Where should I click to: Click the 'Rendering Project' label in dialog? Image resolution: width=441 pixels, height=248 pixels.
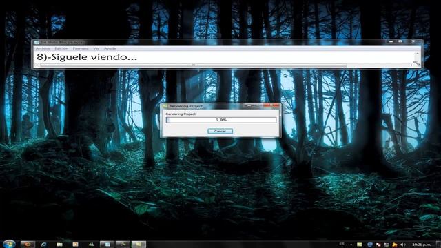(x=181, y=114)
